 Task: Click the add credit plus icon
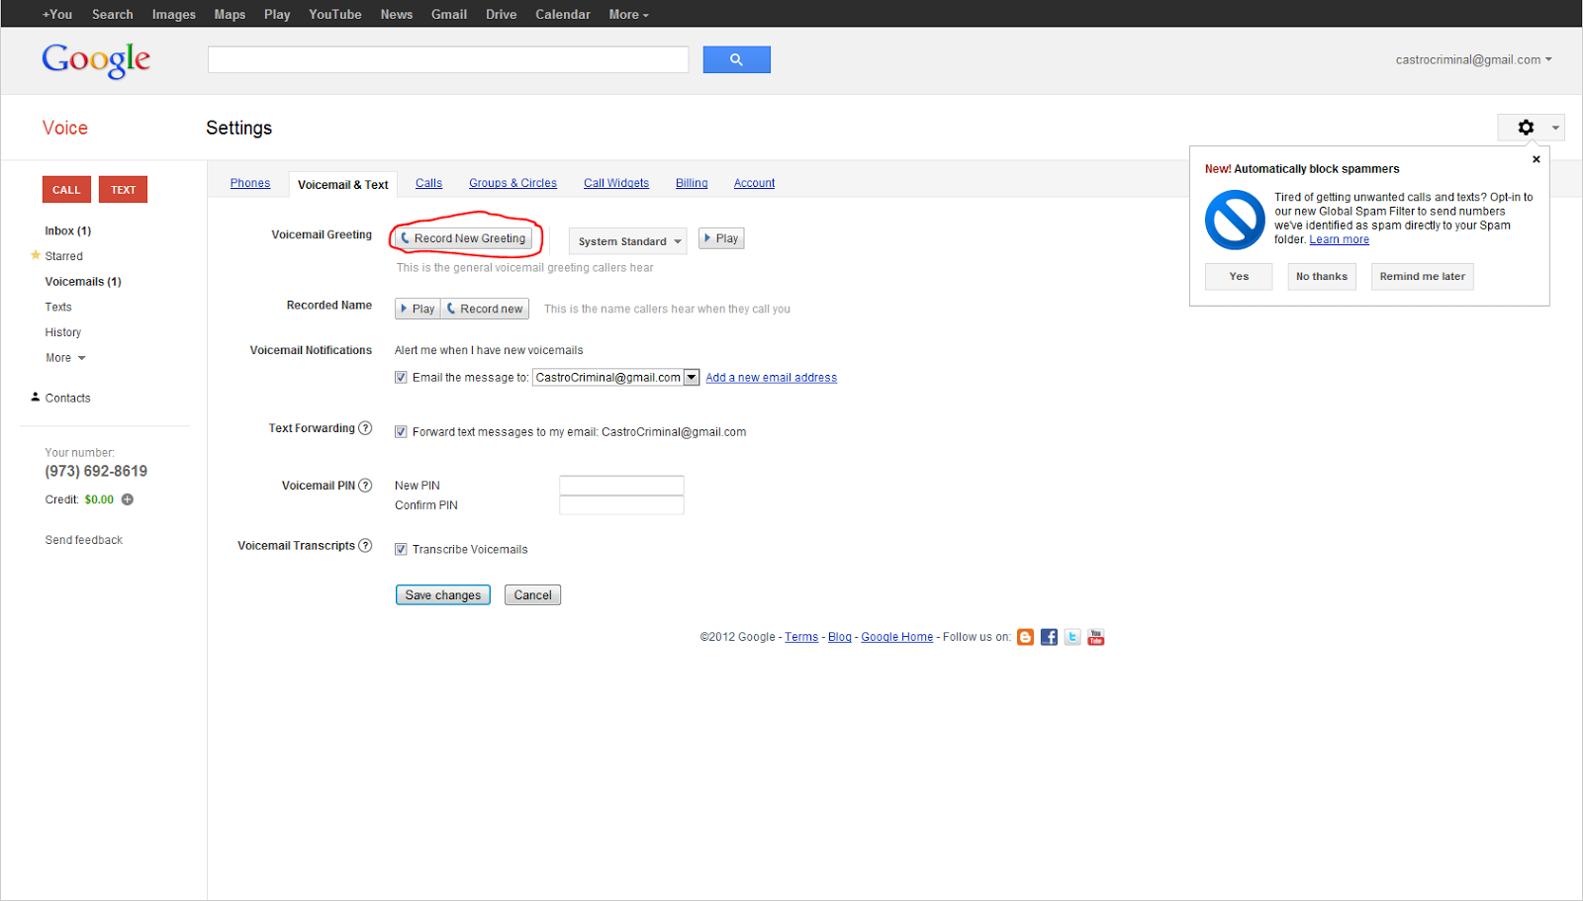(128, 499)
